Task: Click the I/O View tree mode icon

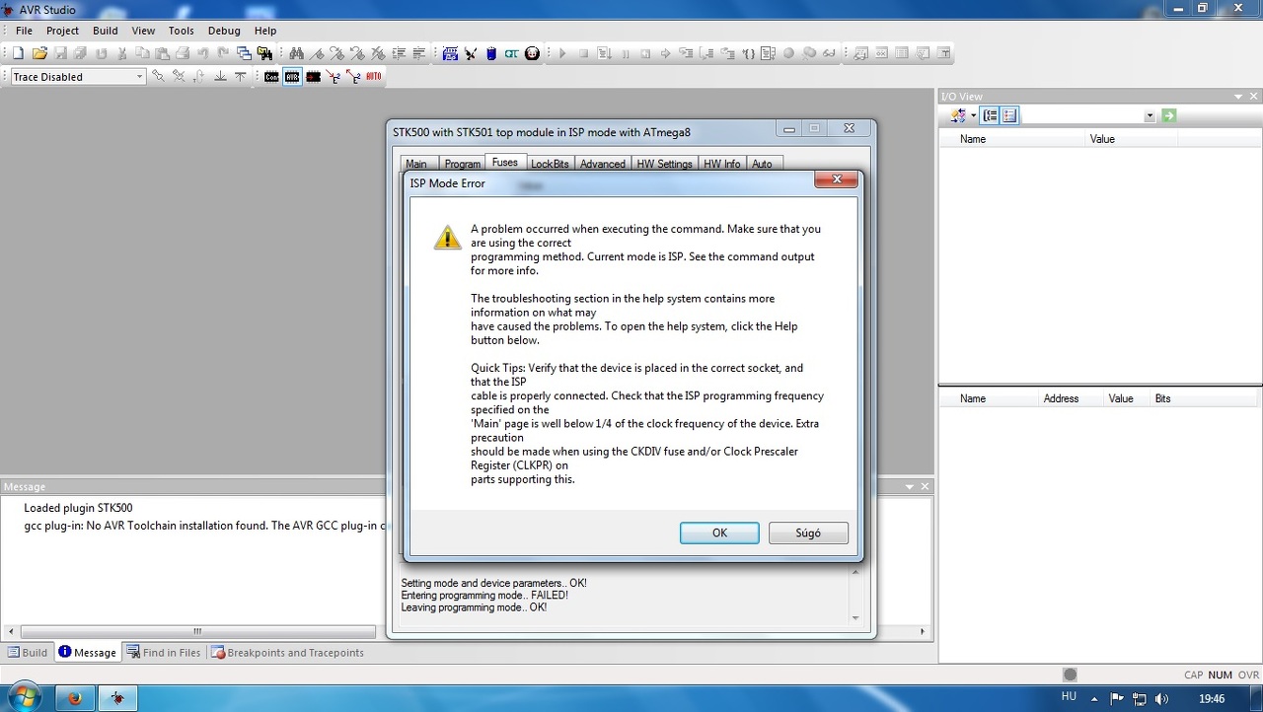Action: tap(990, 115)
